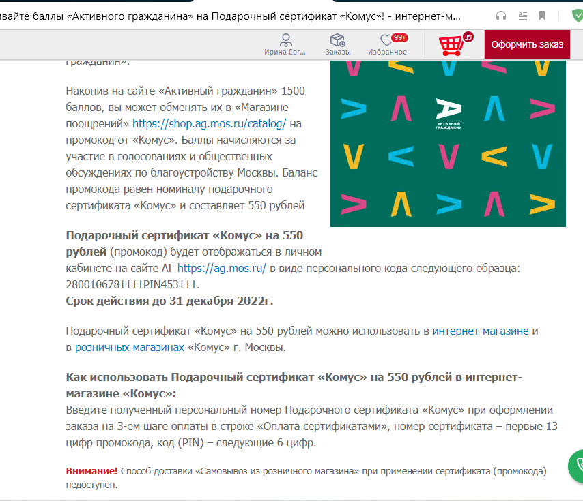
Task: Click the red Внимание! warning text
Action: (91, 471)
